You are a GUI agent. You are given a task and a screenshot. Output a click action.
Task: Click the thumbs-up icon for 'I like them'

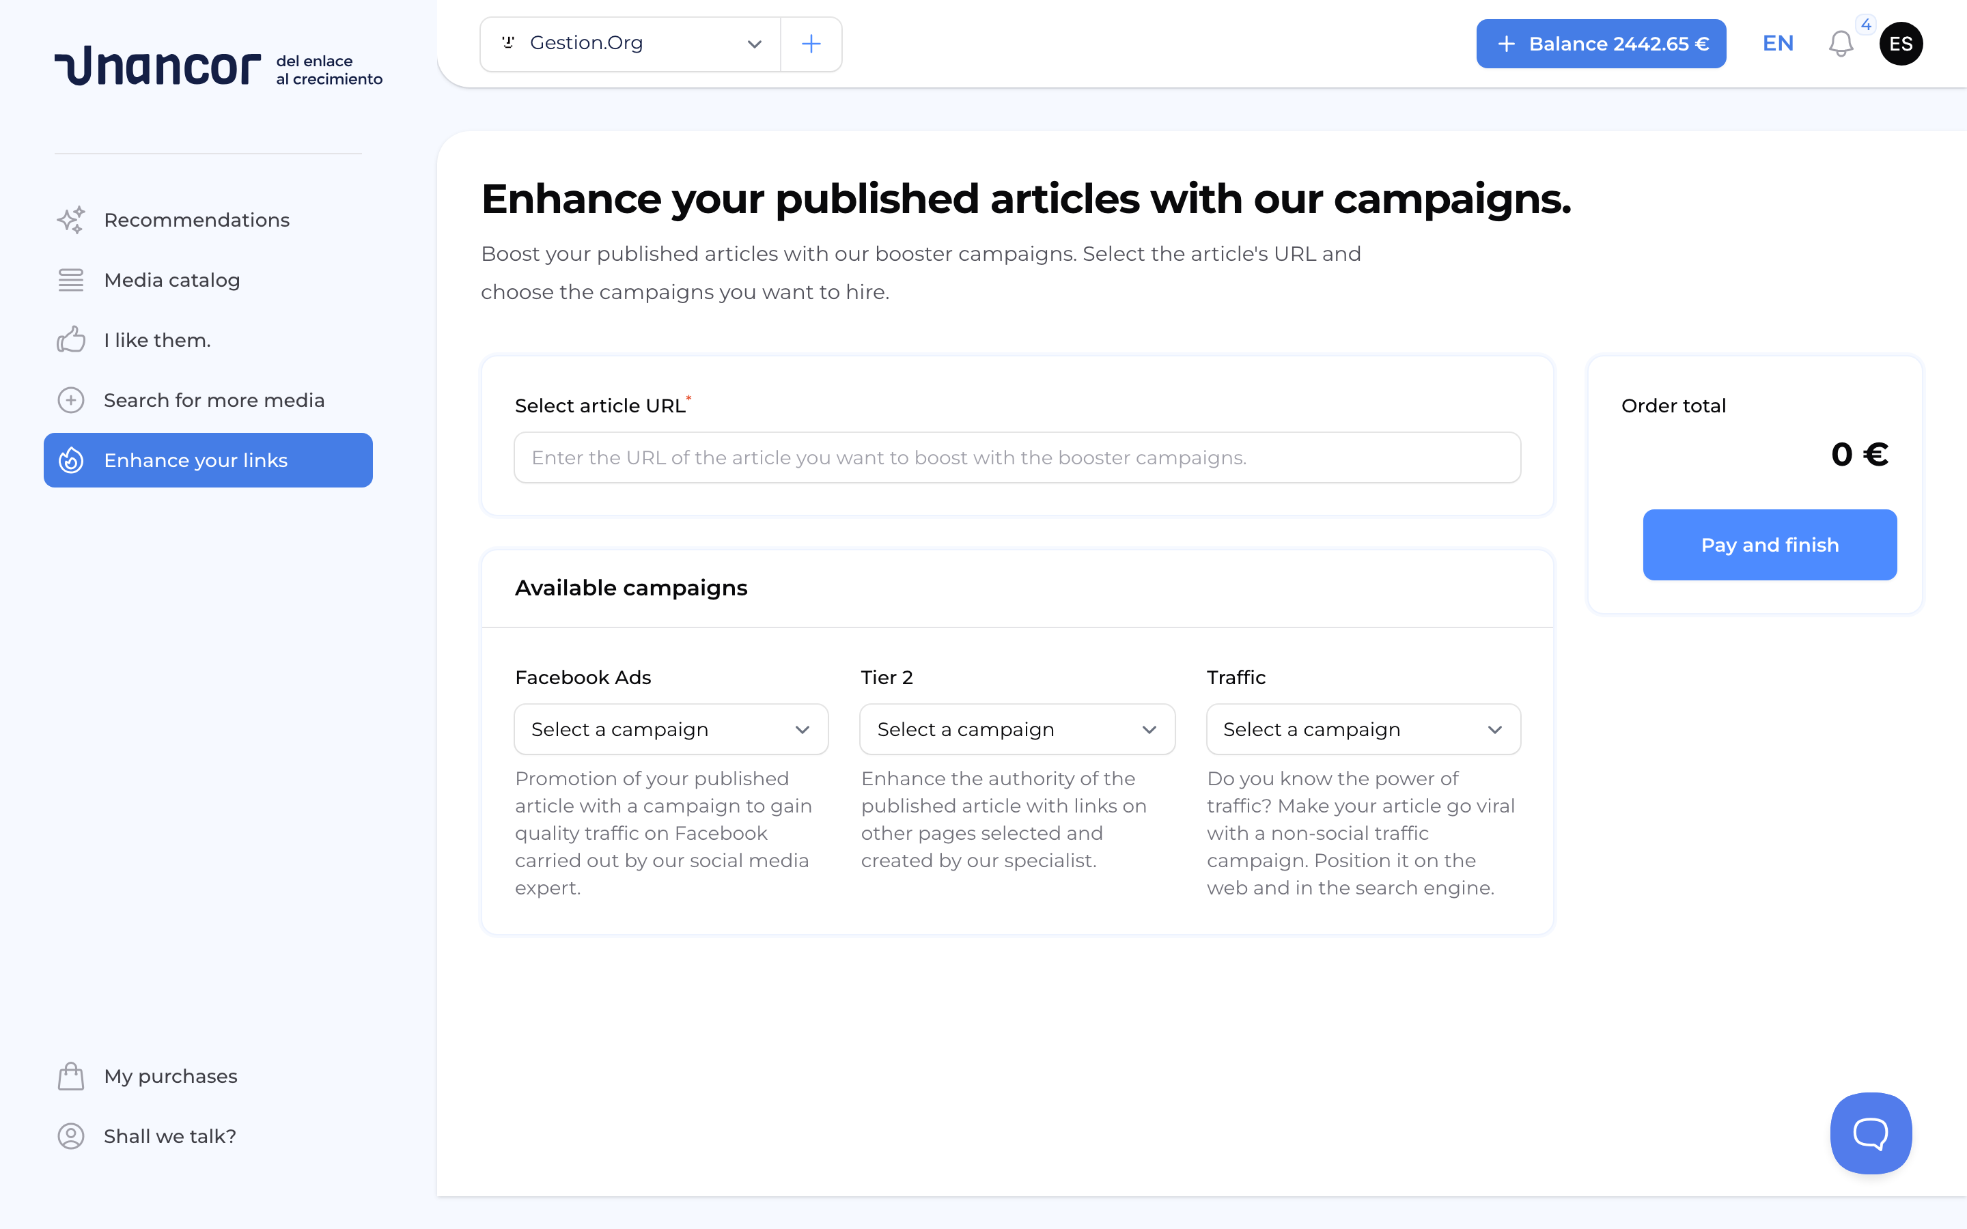(71, 340)
